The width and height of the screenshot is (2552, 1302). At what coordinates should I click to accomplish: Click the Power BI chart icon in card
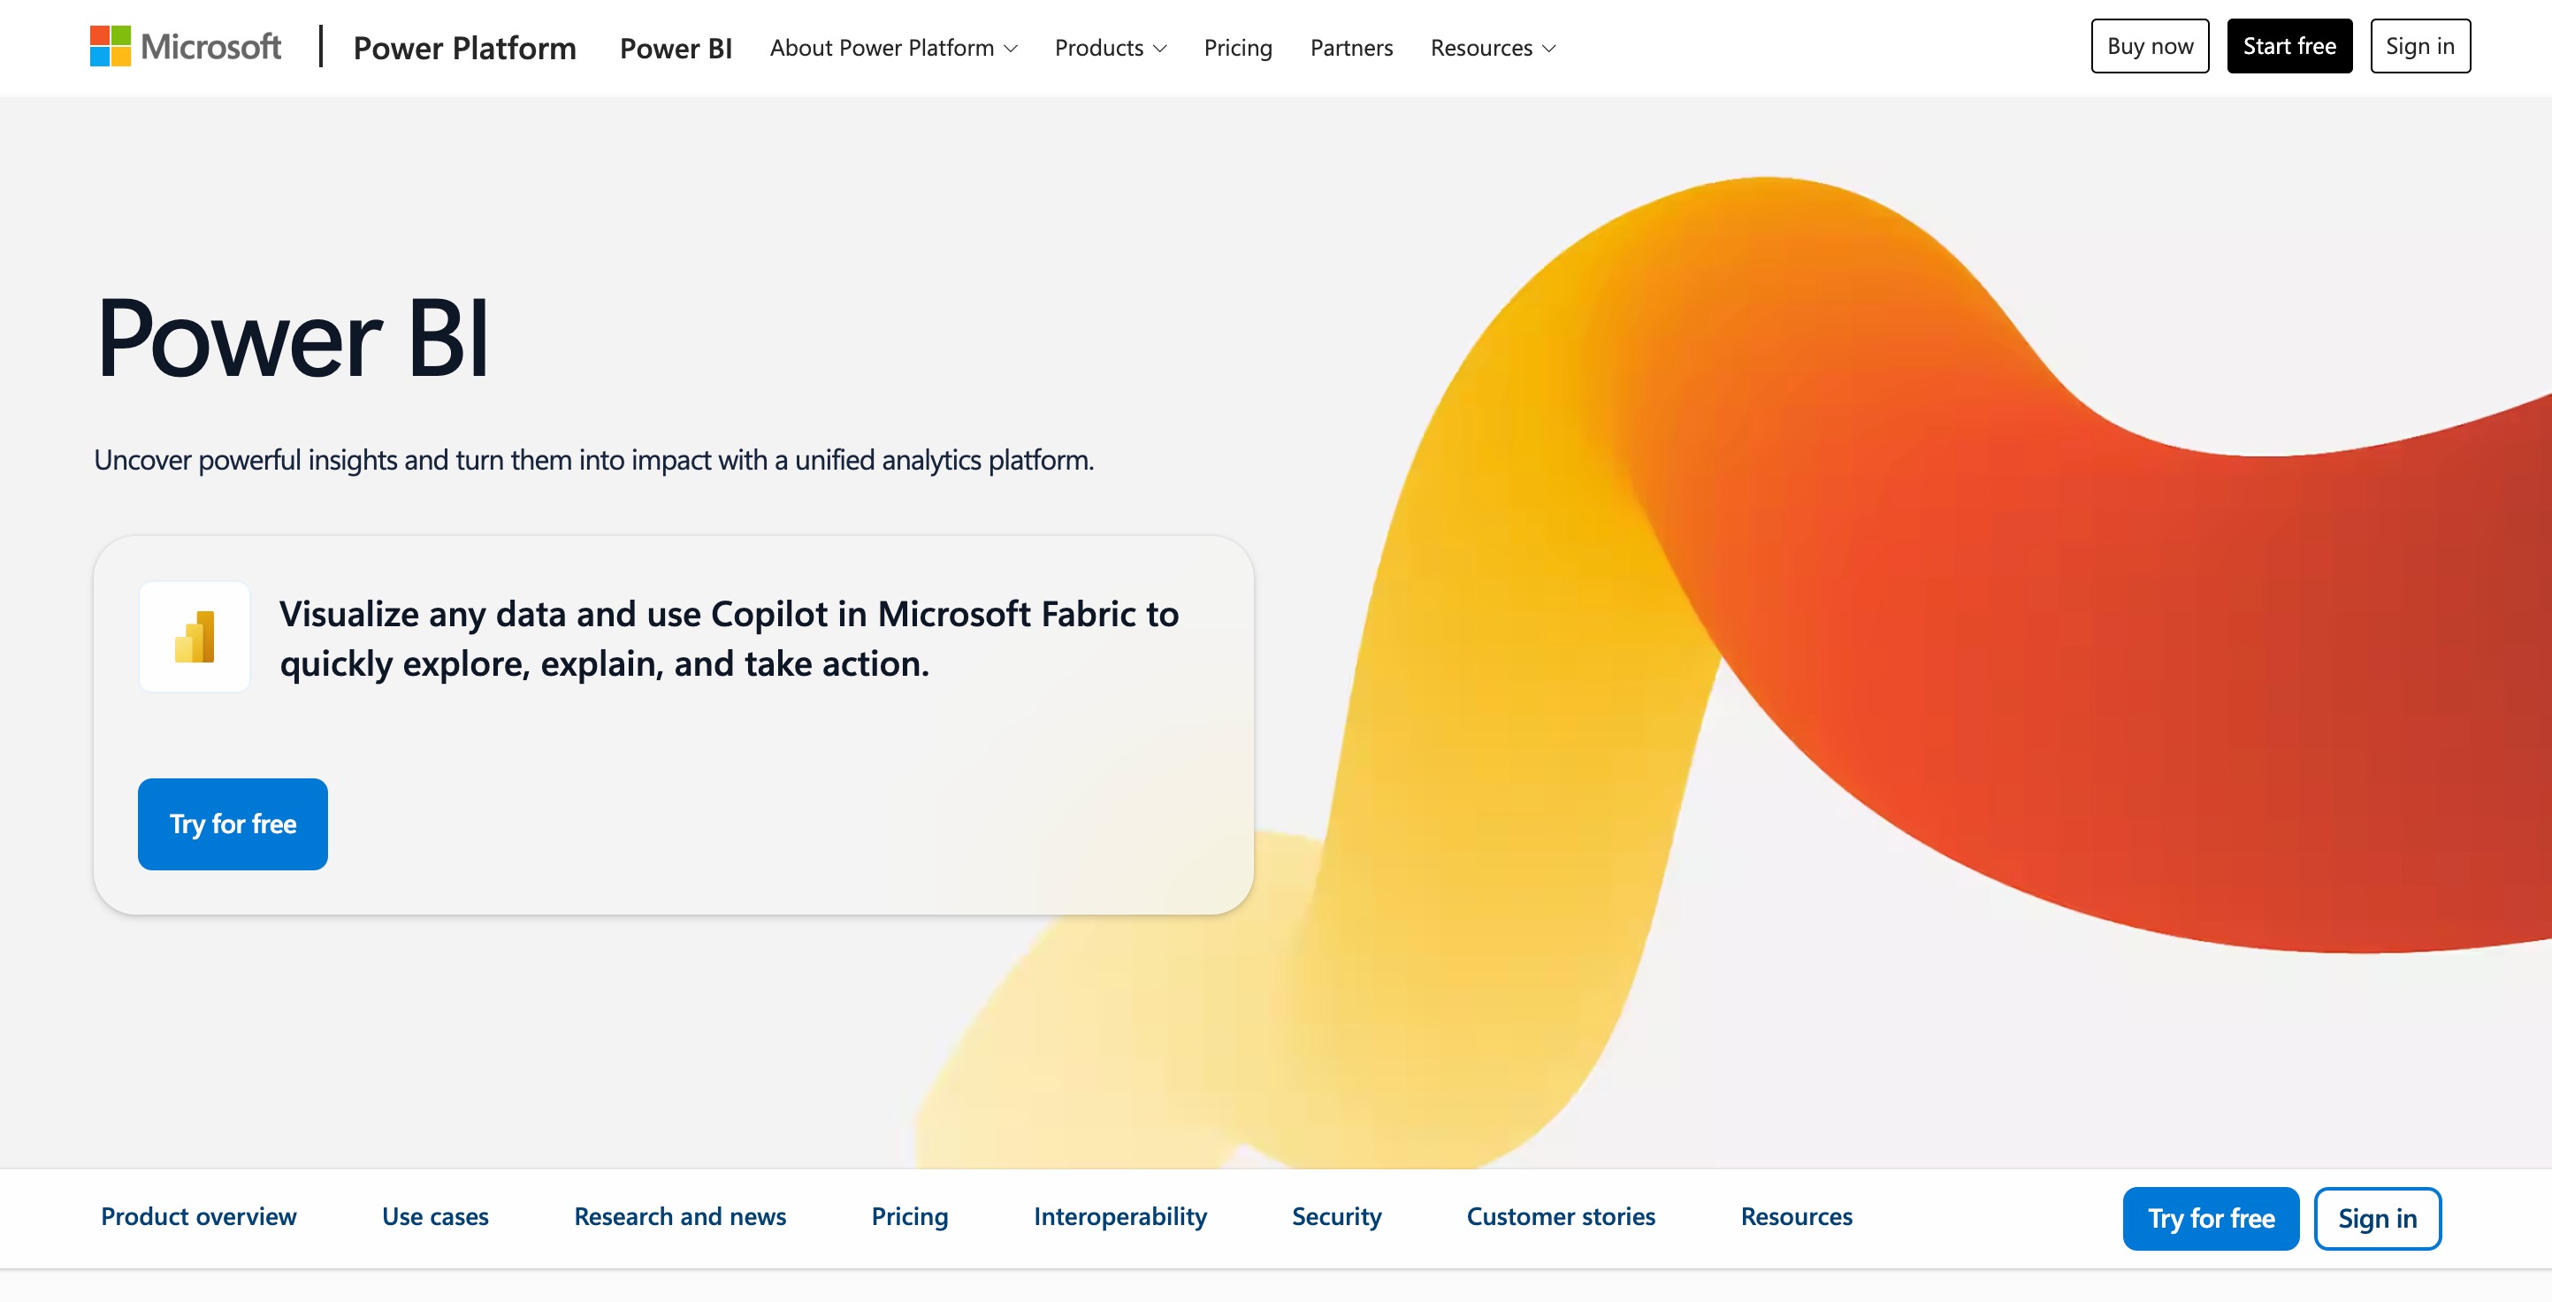[x=195, y=636]
